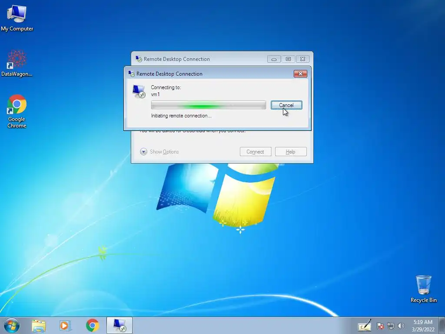Screen dimensions: 445x334
Task: Expand Show Options in Remote Desktop window
Action: [159, 152]
